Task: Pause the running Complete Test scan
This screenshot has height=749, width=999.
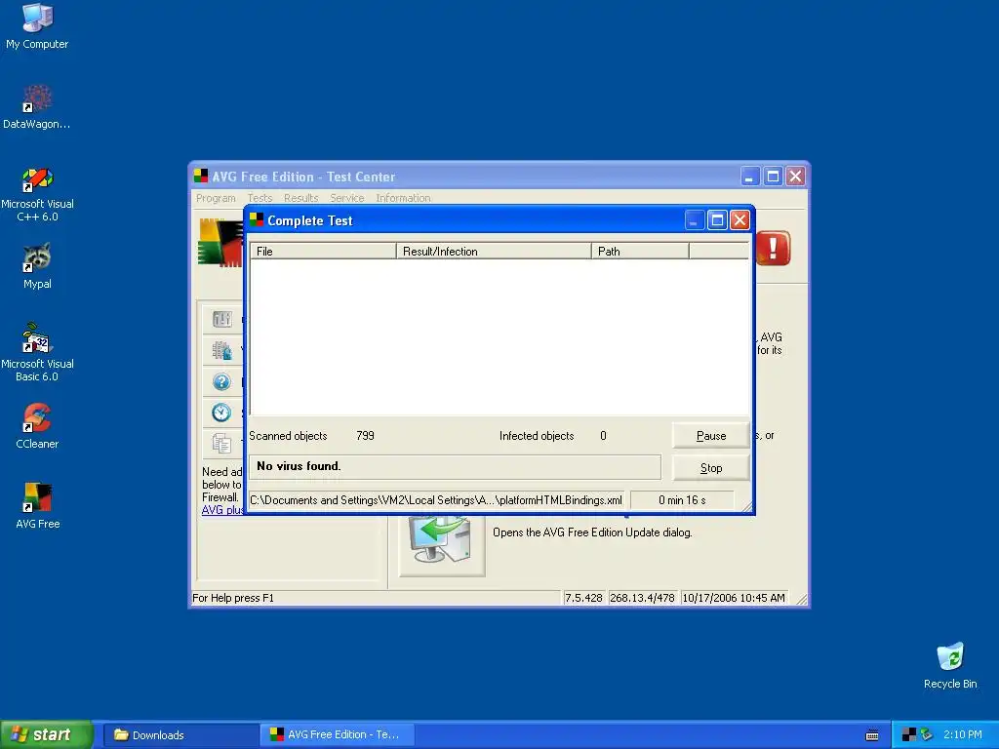Action: (711, 436)
